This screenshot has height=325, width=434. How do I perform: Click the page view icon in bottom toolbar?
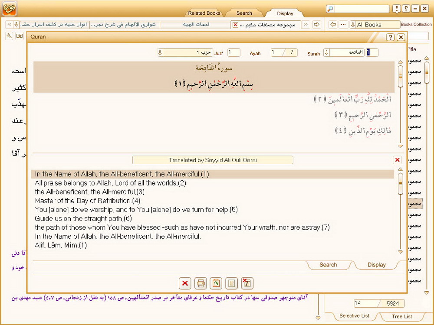point(232,283)
